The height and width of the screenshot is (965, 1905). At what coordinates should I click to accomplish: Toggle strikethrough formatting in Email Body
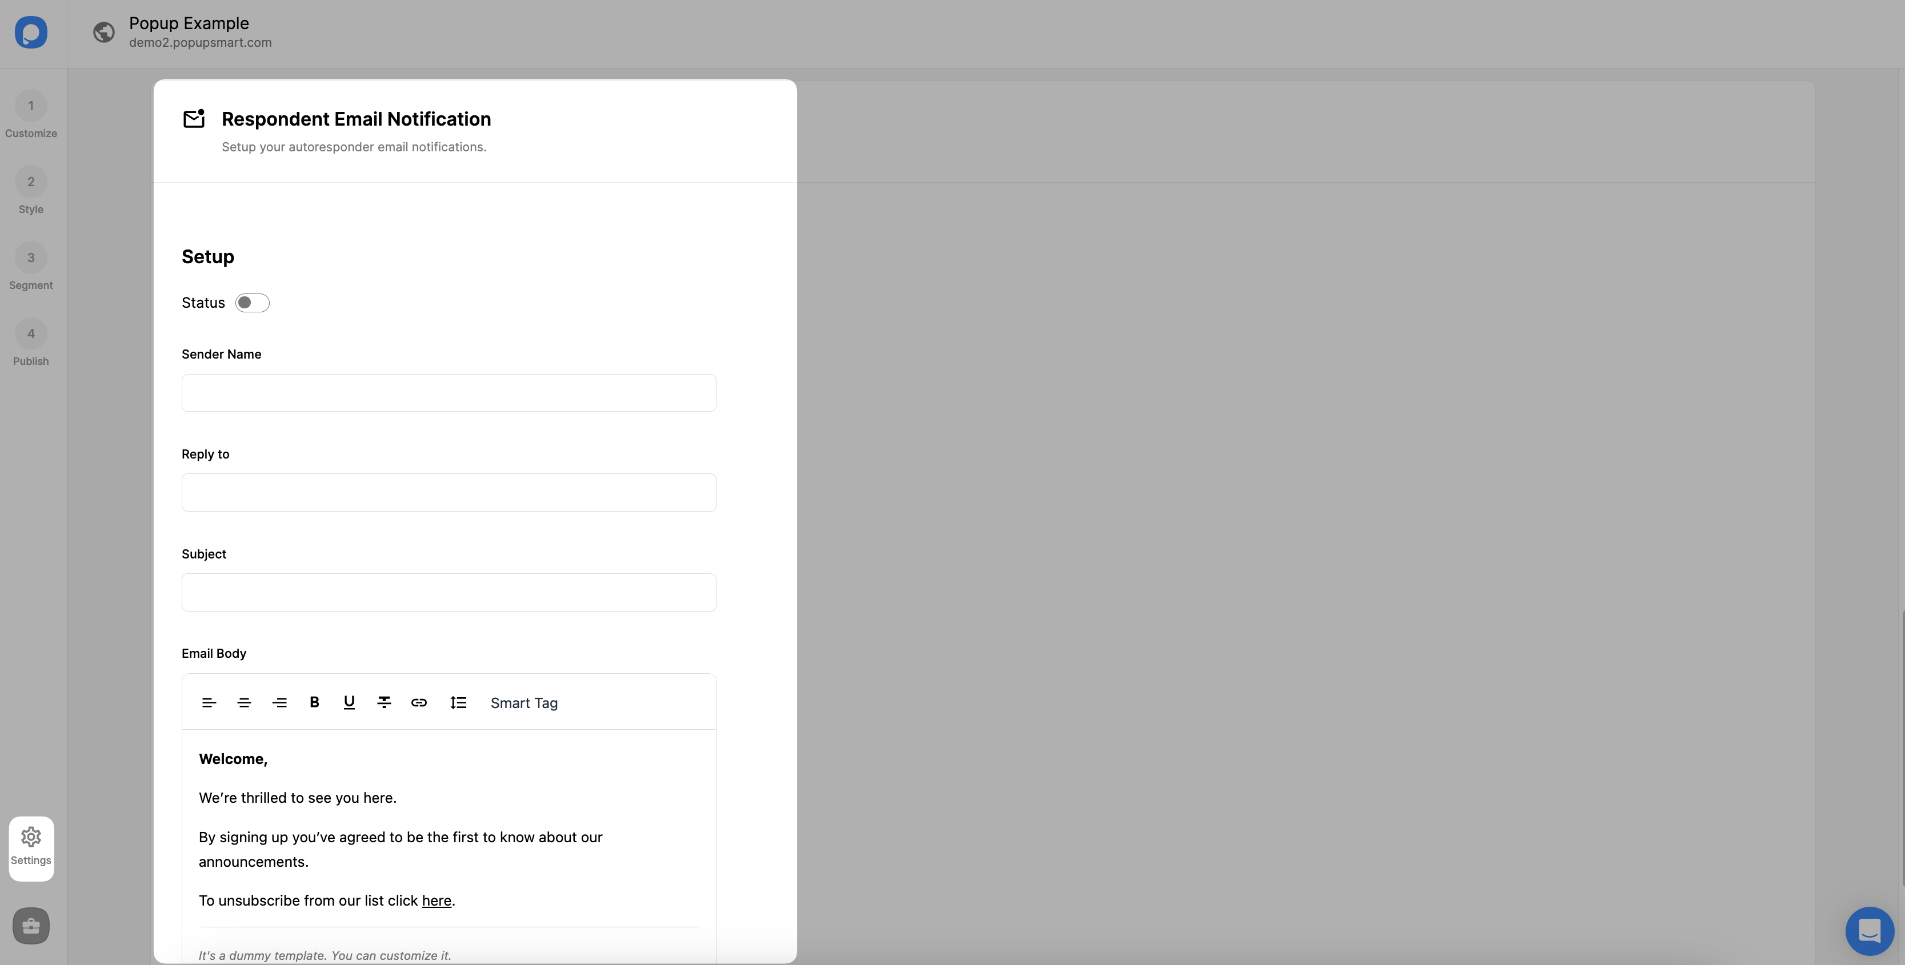pyautogui.click(x=384, y=702)
